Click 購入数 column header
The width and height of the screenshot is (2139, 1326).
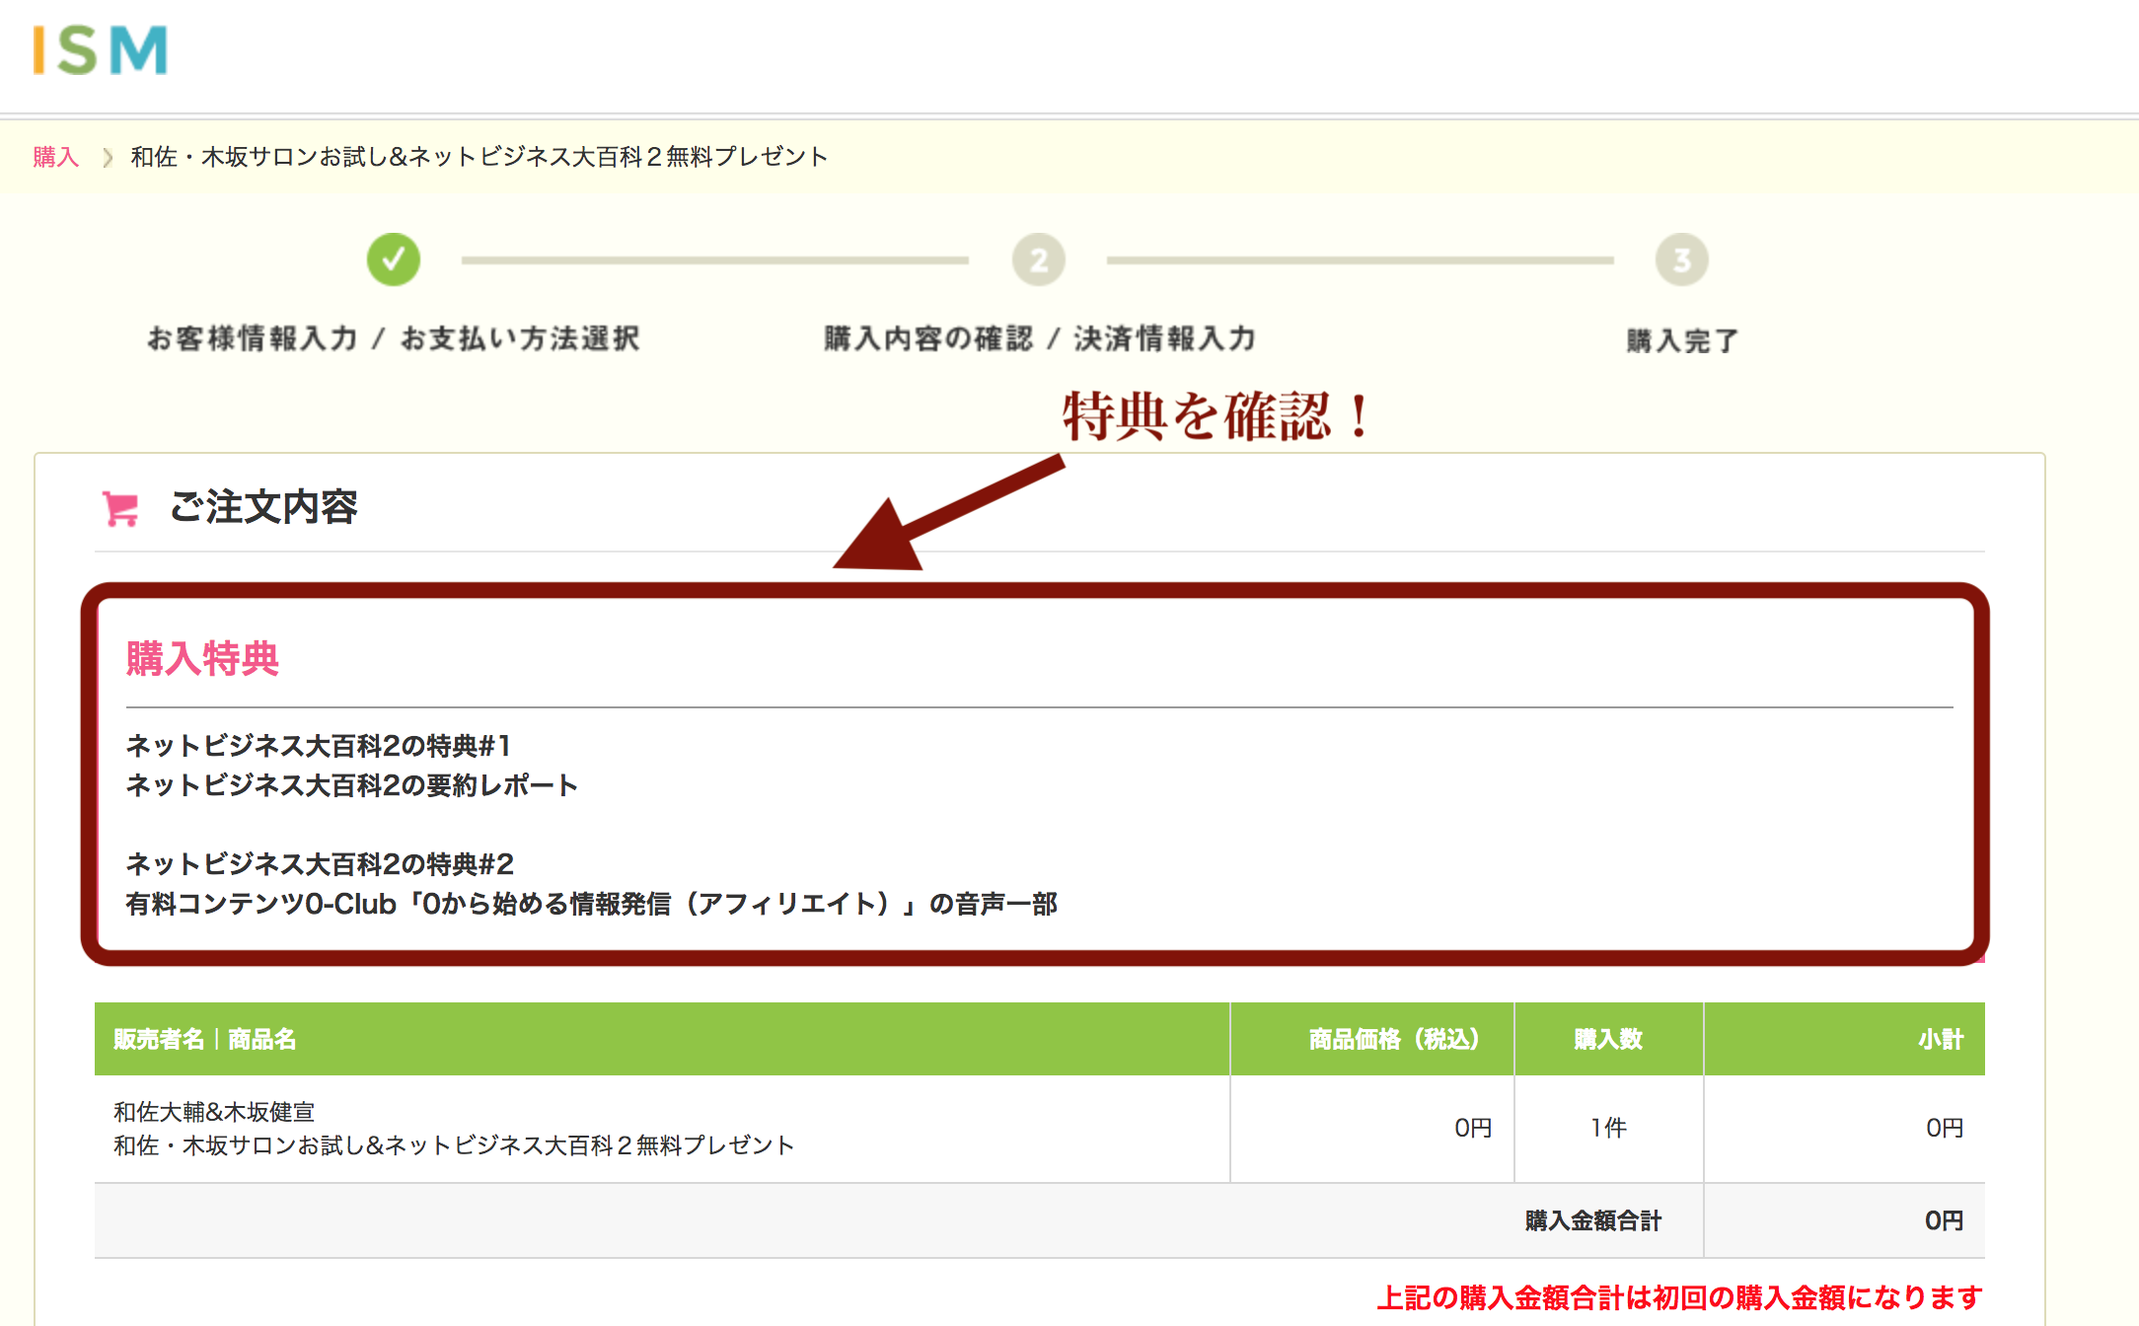point(1608,1039)
